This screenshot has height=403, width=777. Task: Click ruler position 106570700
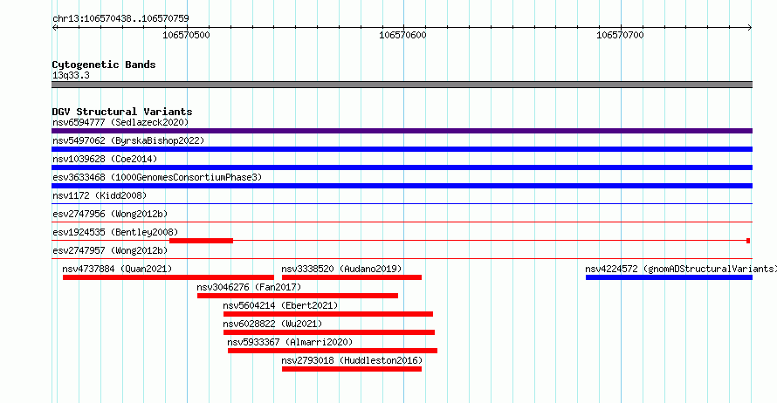(620, 35)
